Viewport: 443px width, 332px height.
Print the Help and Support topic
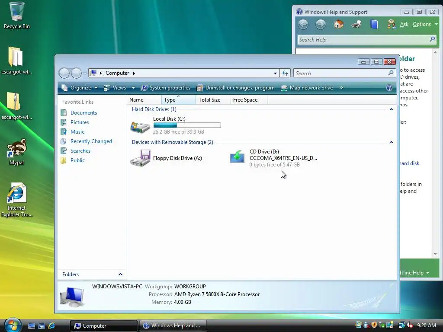pos(356,24)
